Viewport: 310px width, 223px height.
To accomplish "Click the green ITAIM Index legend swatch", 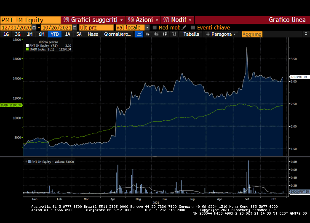I will 27,49.
